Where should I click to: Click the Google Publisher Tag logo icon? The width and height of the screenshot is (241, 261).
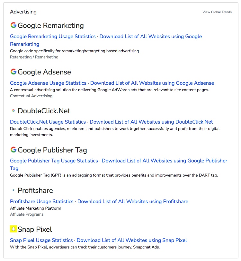(x=13, y=150)
